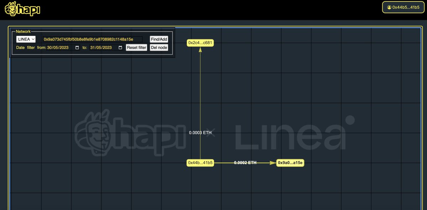Viewport: 427px width, 210px height.
Task: Focus the wallet address input field
Action: [x=93, y=39]
